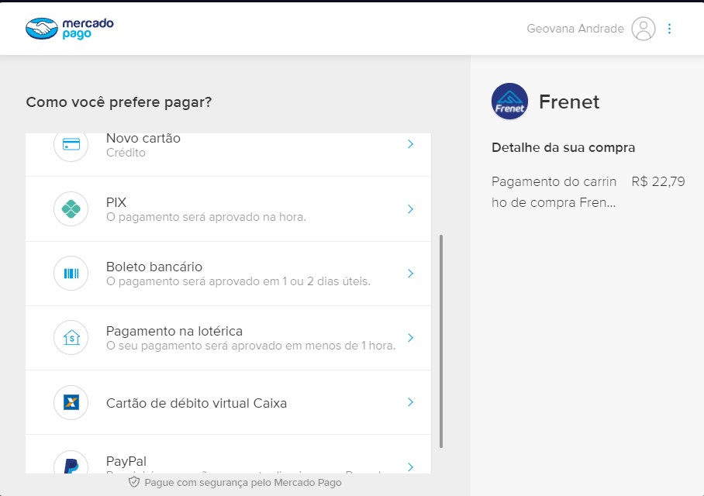Viewport: 704px width, 496px height.
Task: Click the Boleto bancário barcode icon
Action: [71, 274]
